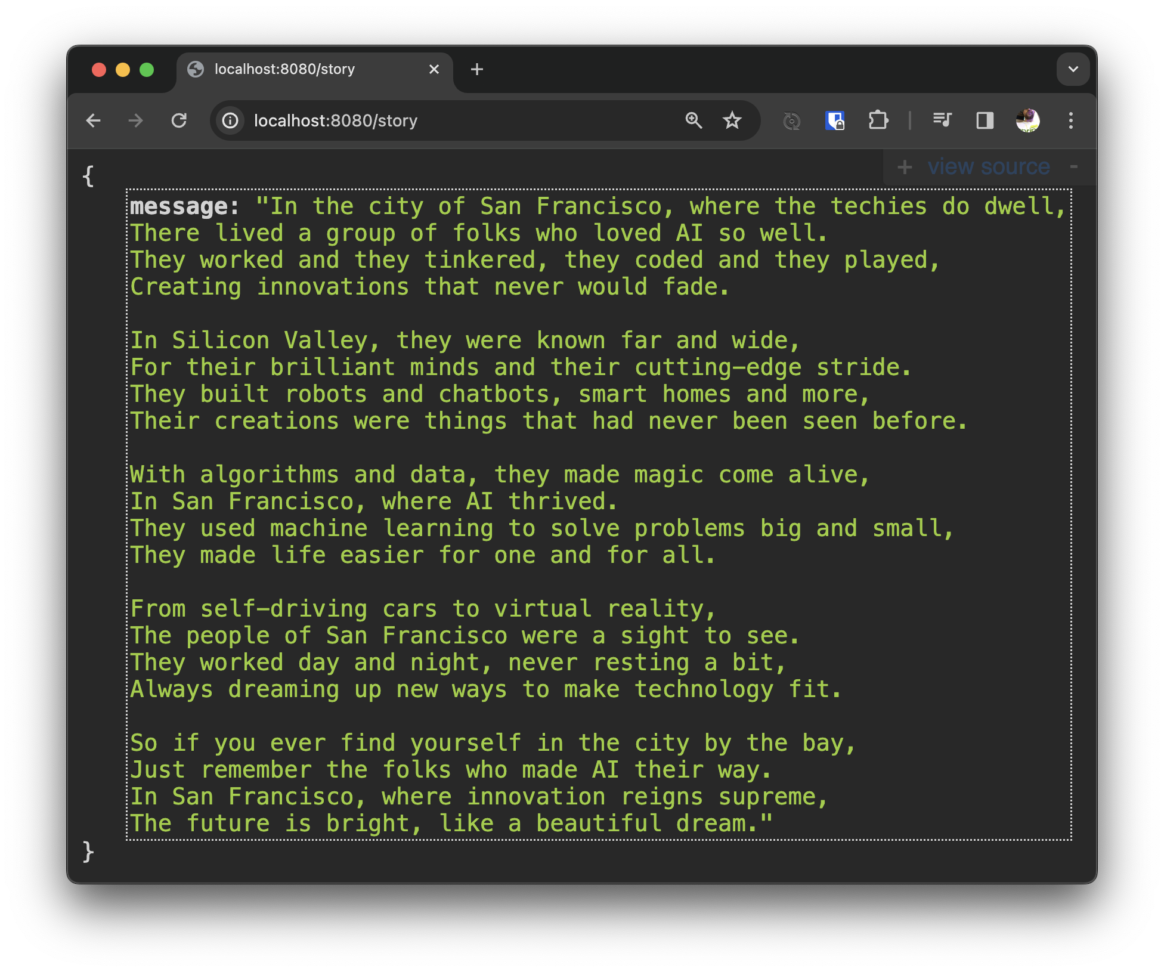Reload the localhost story page

click(179, 121)
